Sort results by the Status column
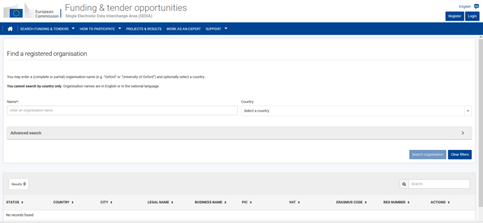 click(15, 202)
